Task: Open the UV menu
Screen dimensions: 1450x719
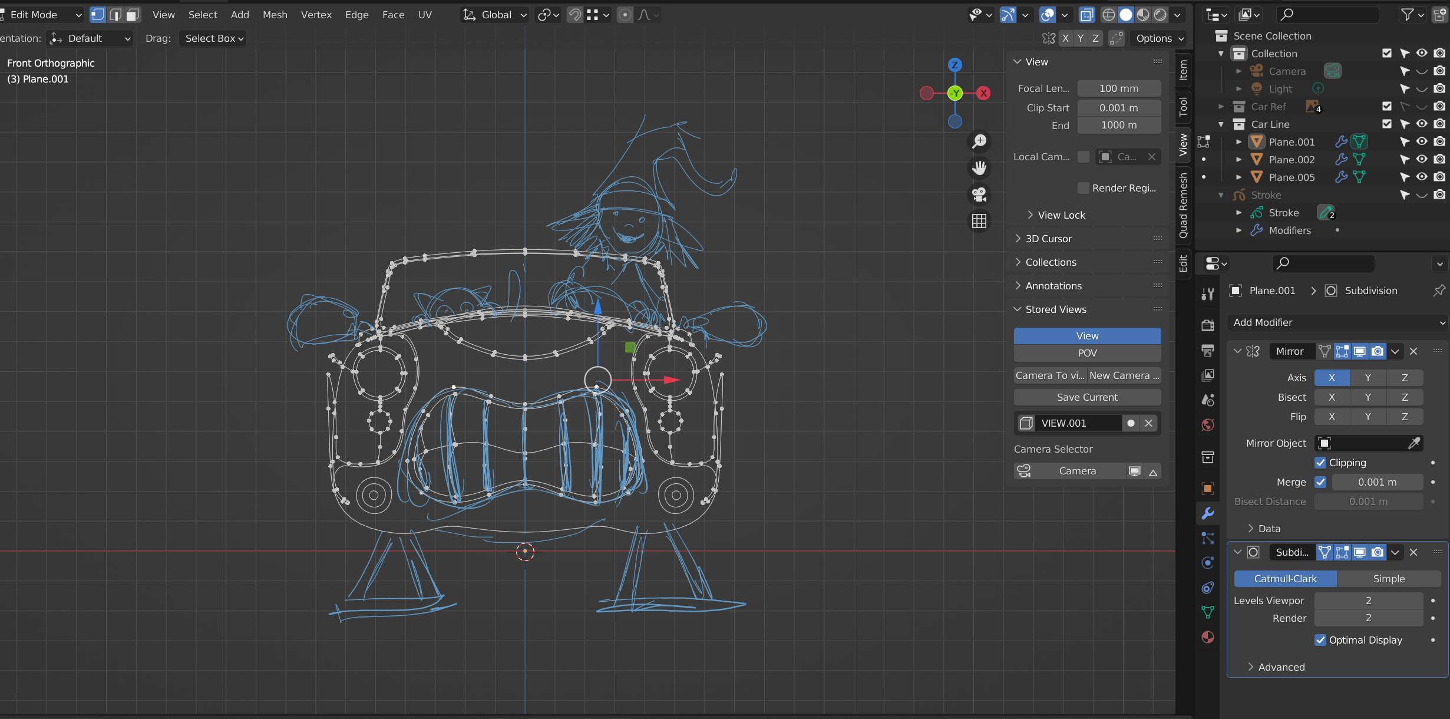Action: [x=425, y=15]
